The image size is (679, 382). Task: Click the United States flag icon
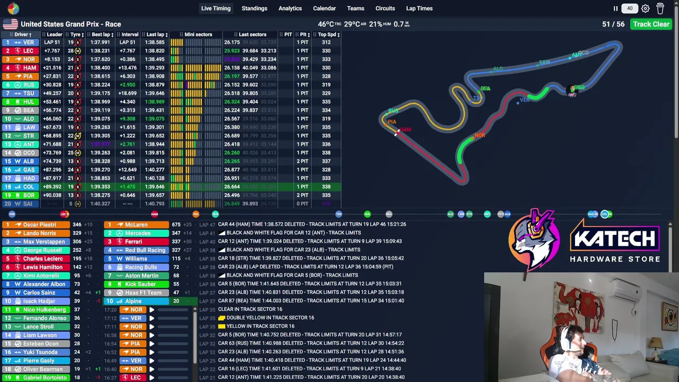tap(10, 24)
